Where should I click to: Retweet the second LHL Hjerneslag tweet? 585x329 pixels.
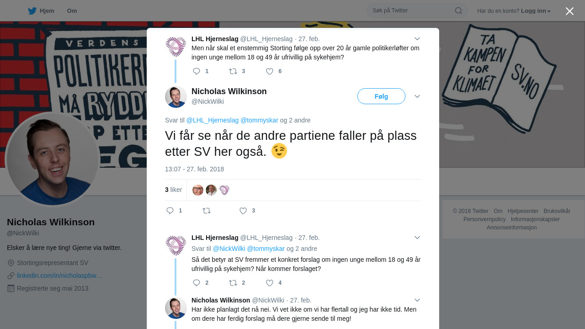point(233,283)
